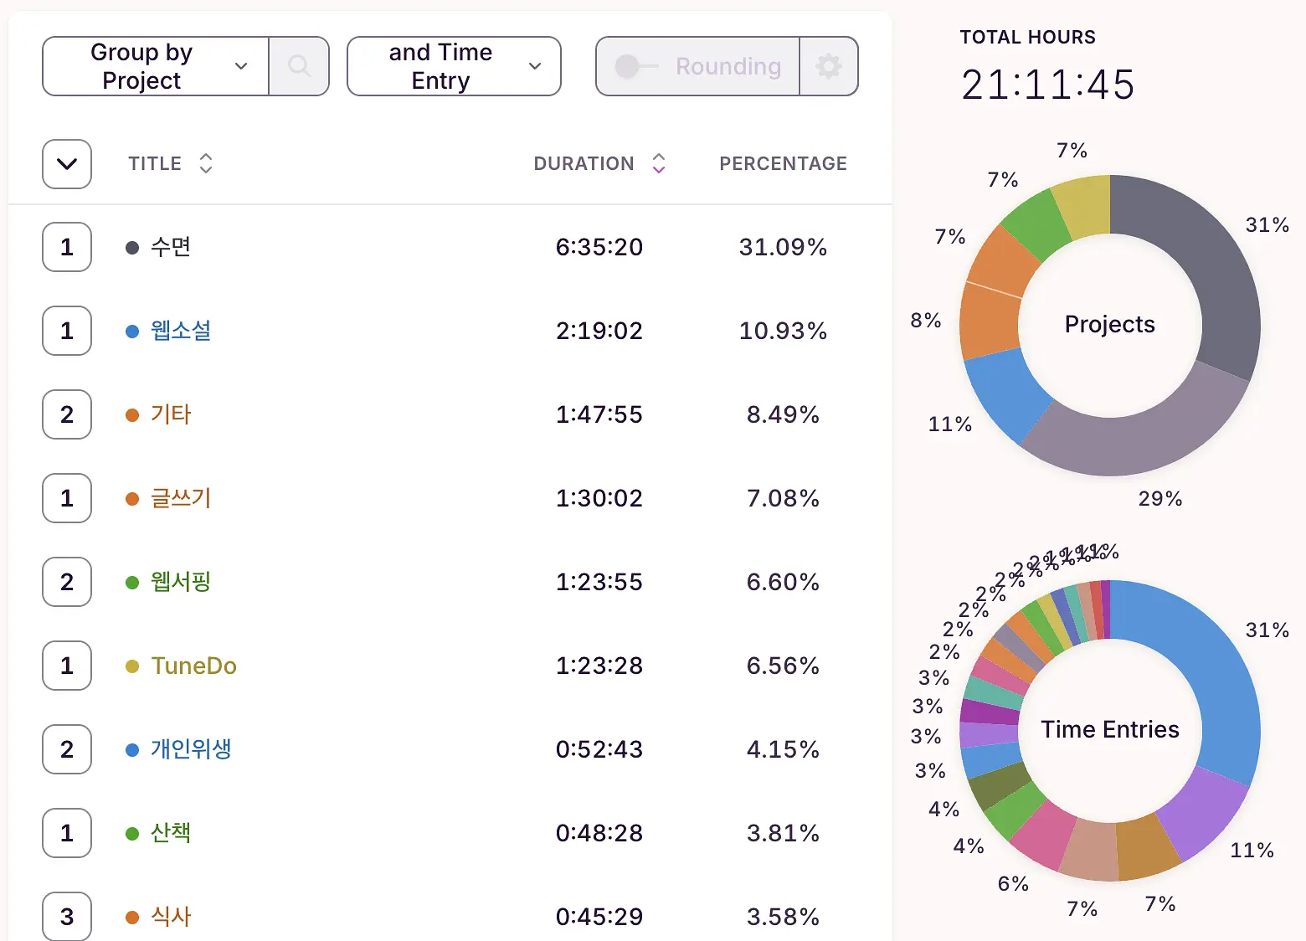Viewport: 1306px width, 941px height.
Task: Expand the 식사 row with 3 entries
Action: click(x=67, y=916)
